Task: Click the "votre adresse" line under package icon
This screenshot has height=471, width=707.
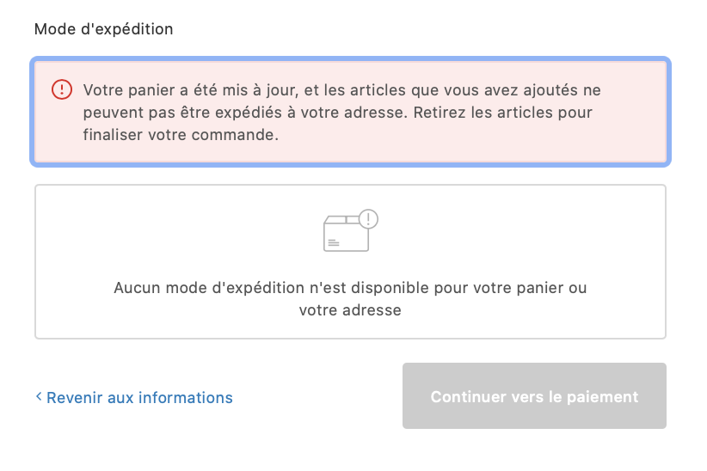Action: tap(350, 310)
